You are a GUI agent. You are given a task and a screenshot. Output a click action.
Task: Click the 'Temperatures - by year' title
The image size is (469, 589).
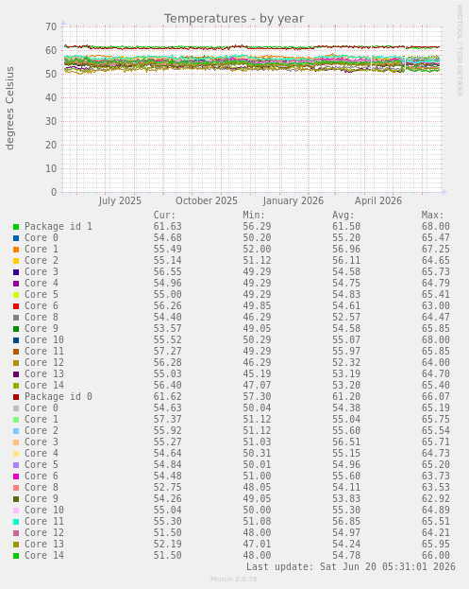pyautogui.click(x=234, y=18)
